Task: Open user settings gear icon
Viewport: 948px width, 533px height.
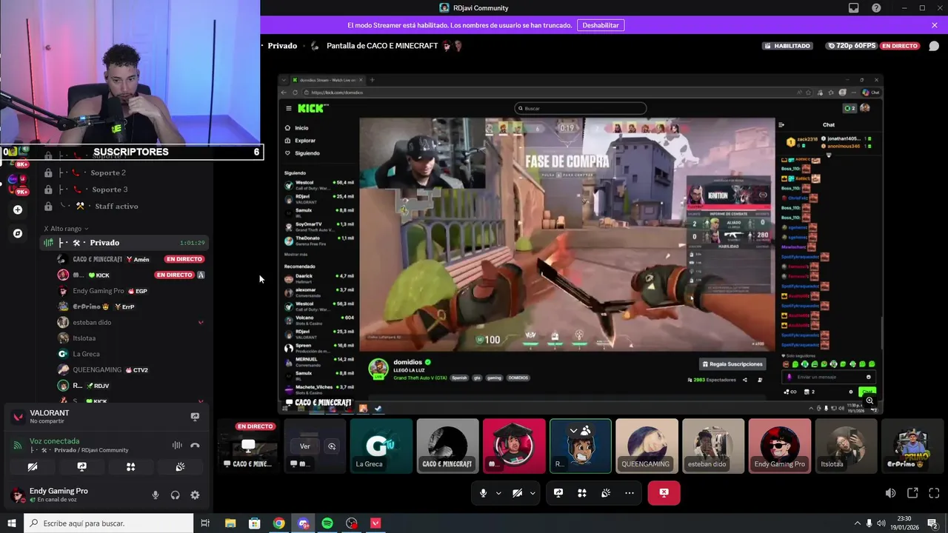Action: point(195,495)
